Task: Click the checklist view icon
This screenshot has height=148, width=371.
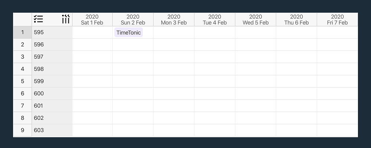Action: point(38,19)
